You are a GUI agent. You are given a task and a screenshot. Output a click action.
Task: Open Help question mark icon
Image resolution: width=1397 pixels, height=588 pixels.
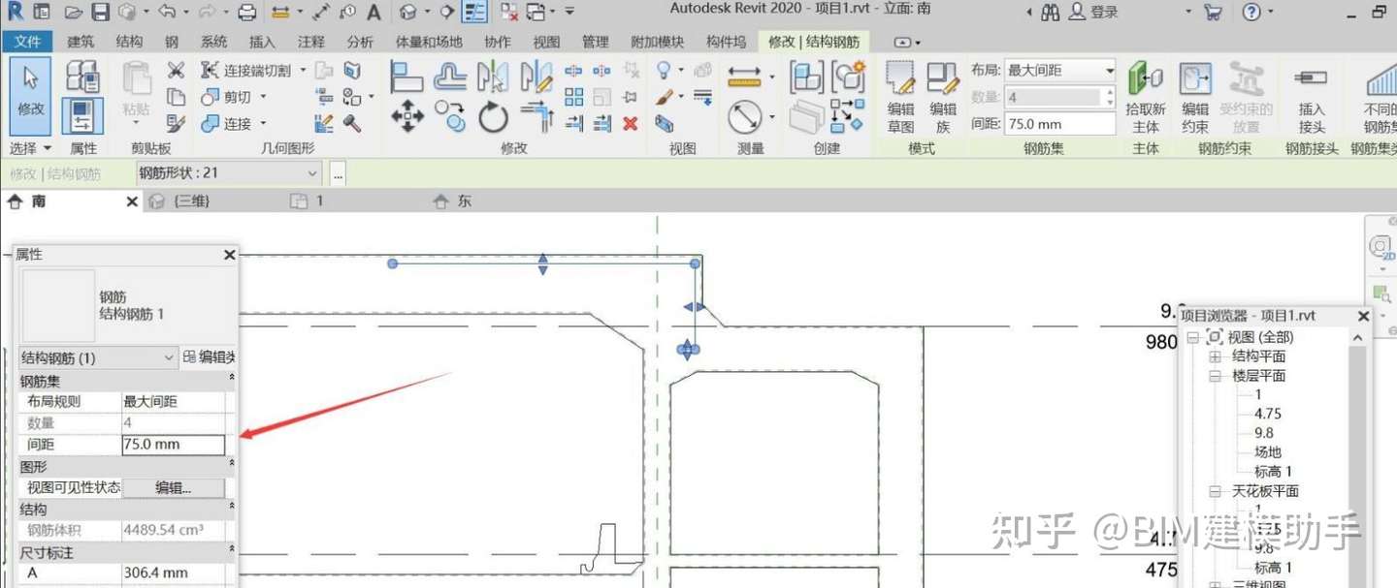pos(1252,13)
